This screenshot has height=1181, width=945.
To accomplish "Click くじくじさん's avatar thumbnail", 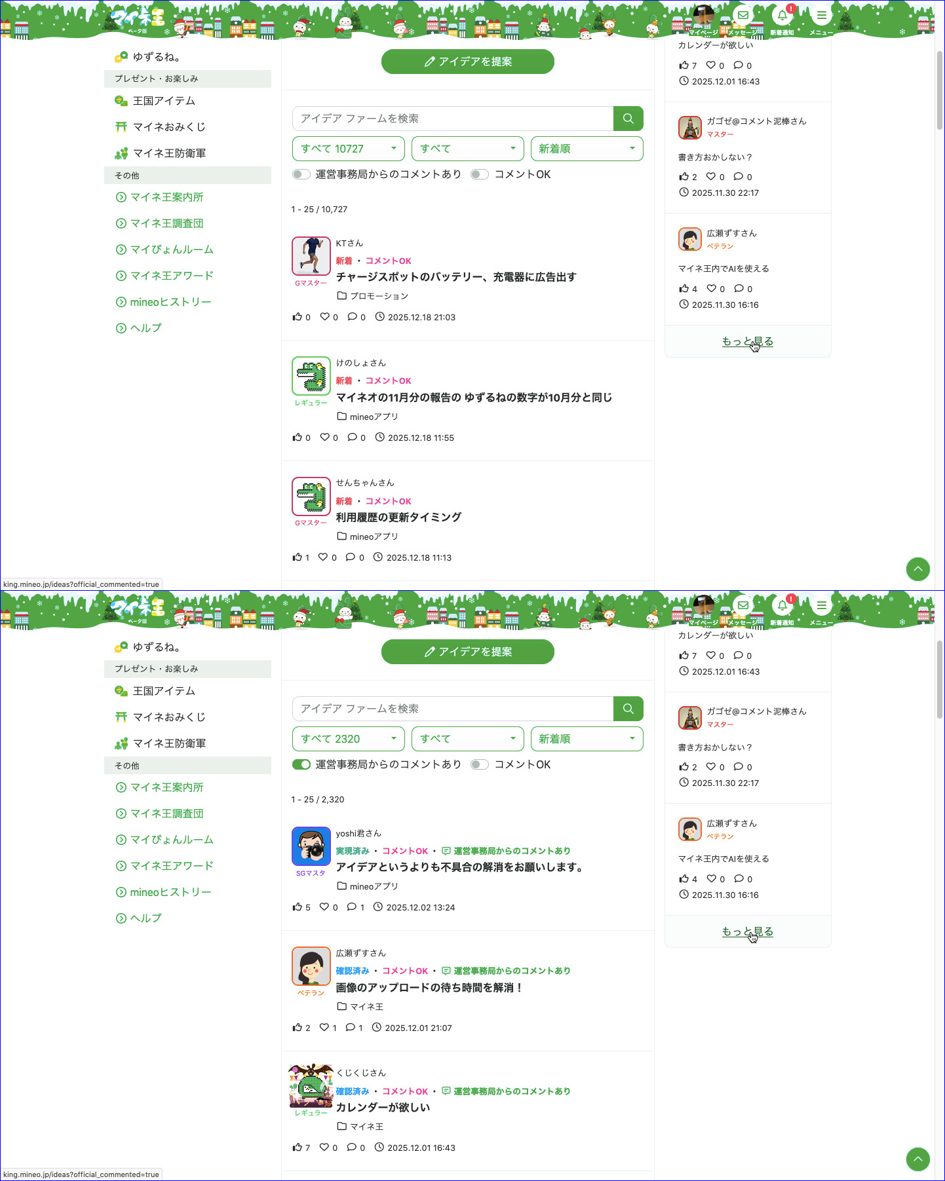I will (x=311, y=1085).
